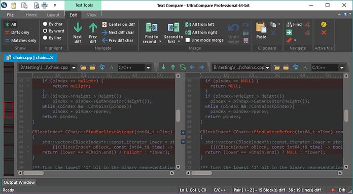Enable Line mode merge checkbox
353x194 pixels.
[x=188, y=40]
